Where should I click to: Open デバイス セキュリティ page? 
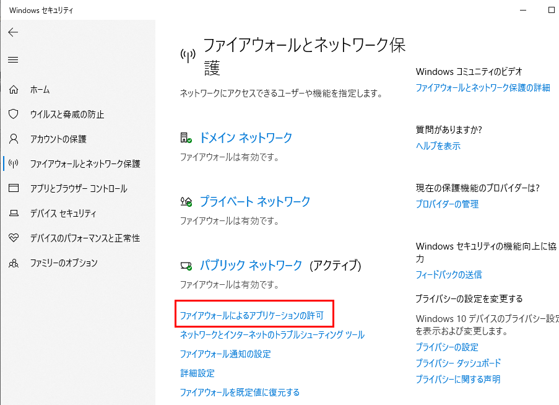(x=63, y=213)
